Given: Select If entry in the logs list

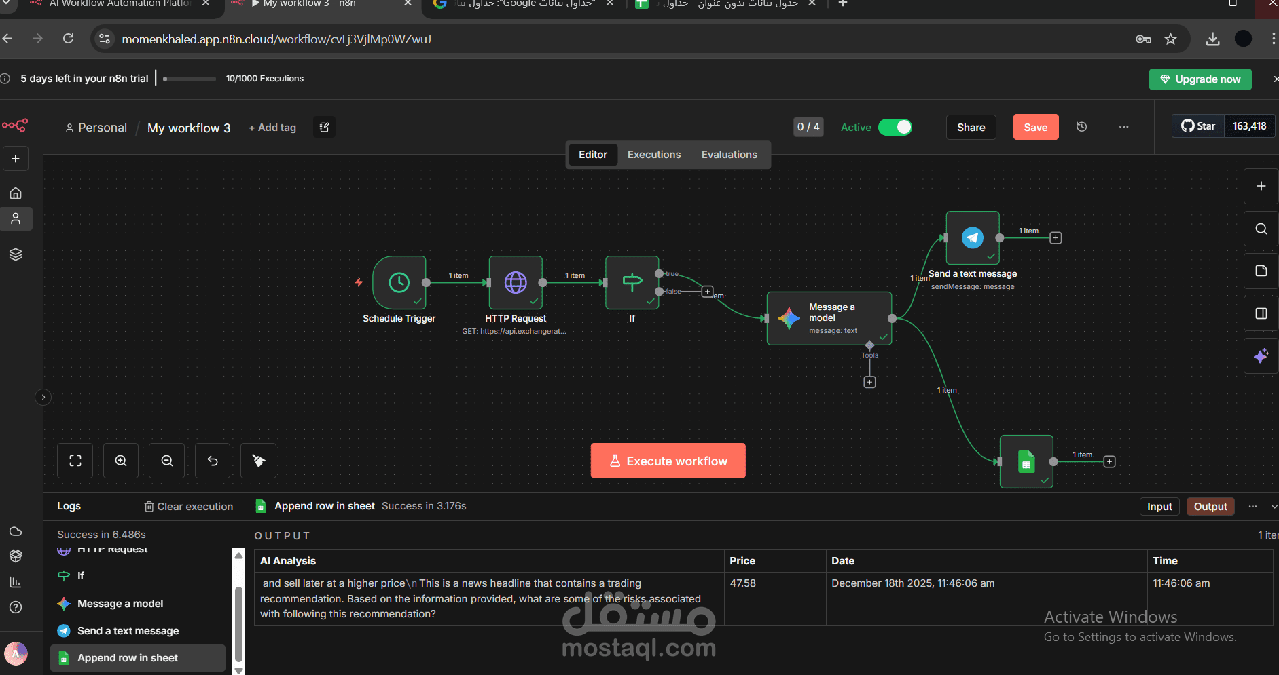Looking at the screenshot, I should (x=138, y=576).
